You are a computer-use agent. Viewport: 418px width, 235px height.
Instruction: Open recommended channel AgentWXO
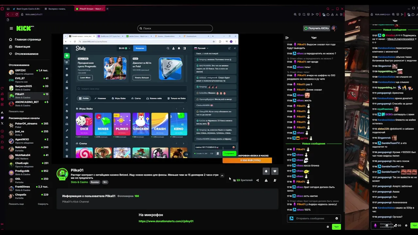point(28,141)
